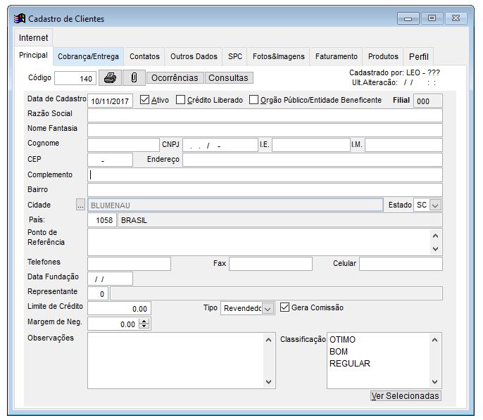Select BOM in Classificação list
This screenshot has width=483, height=420.
(339, 352)
